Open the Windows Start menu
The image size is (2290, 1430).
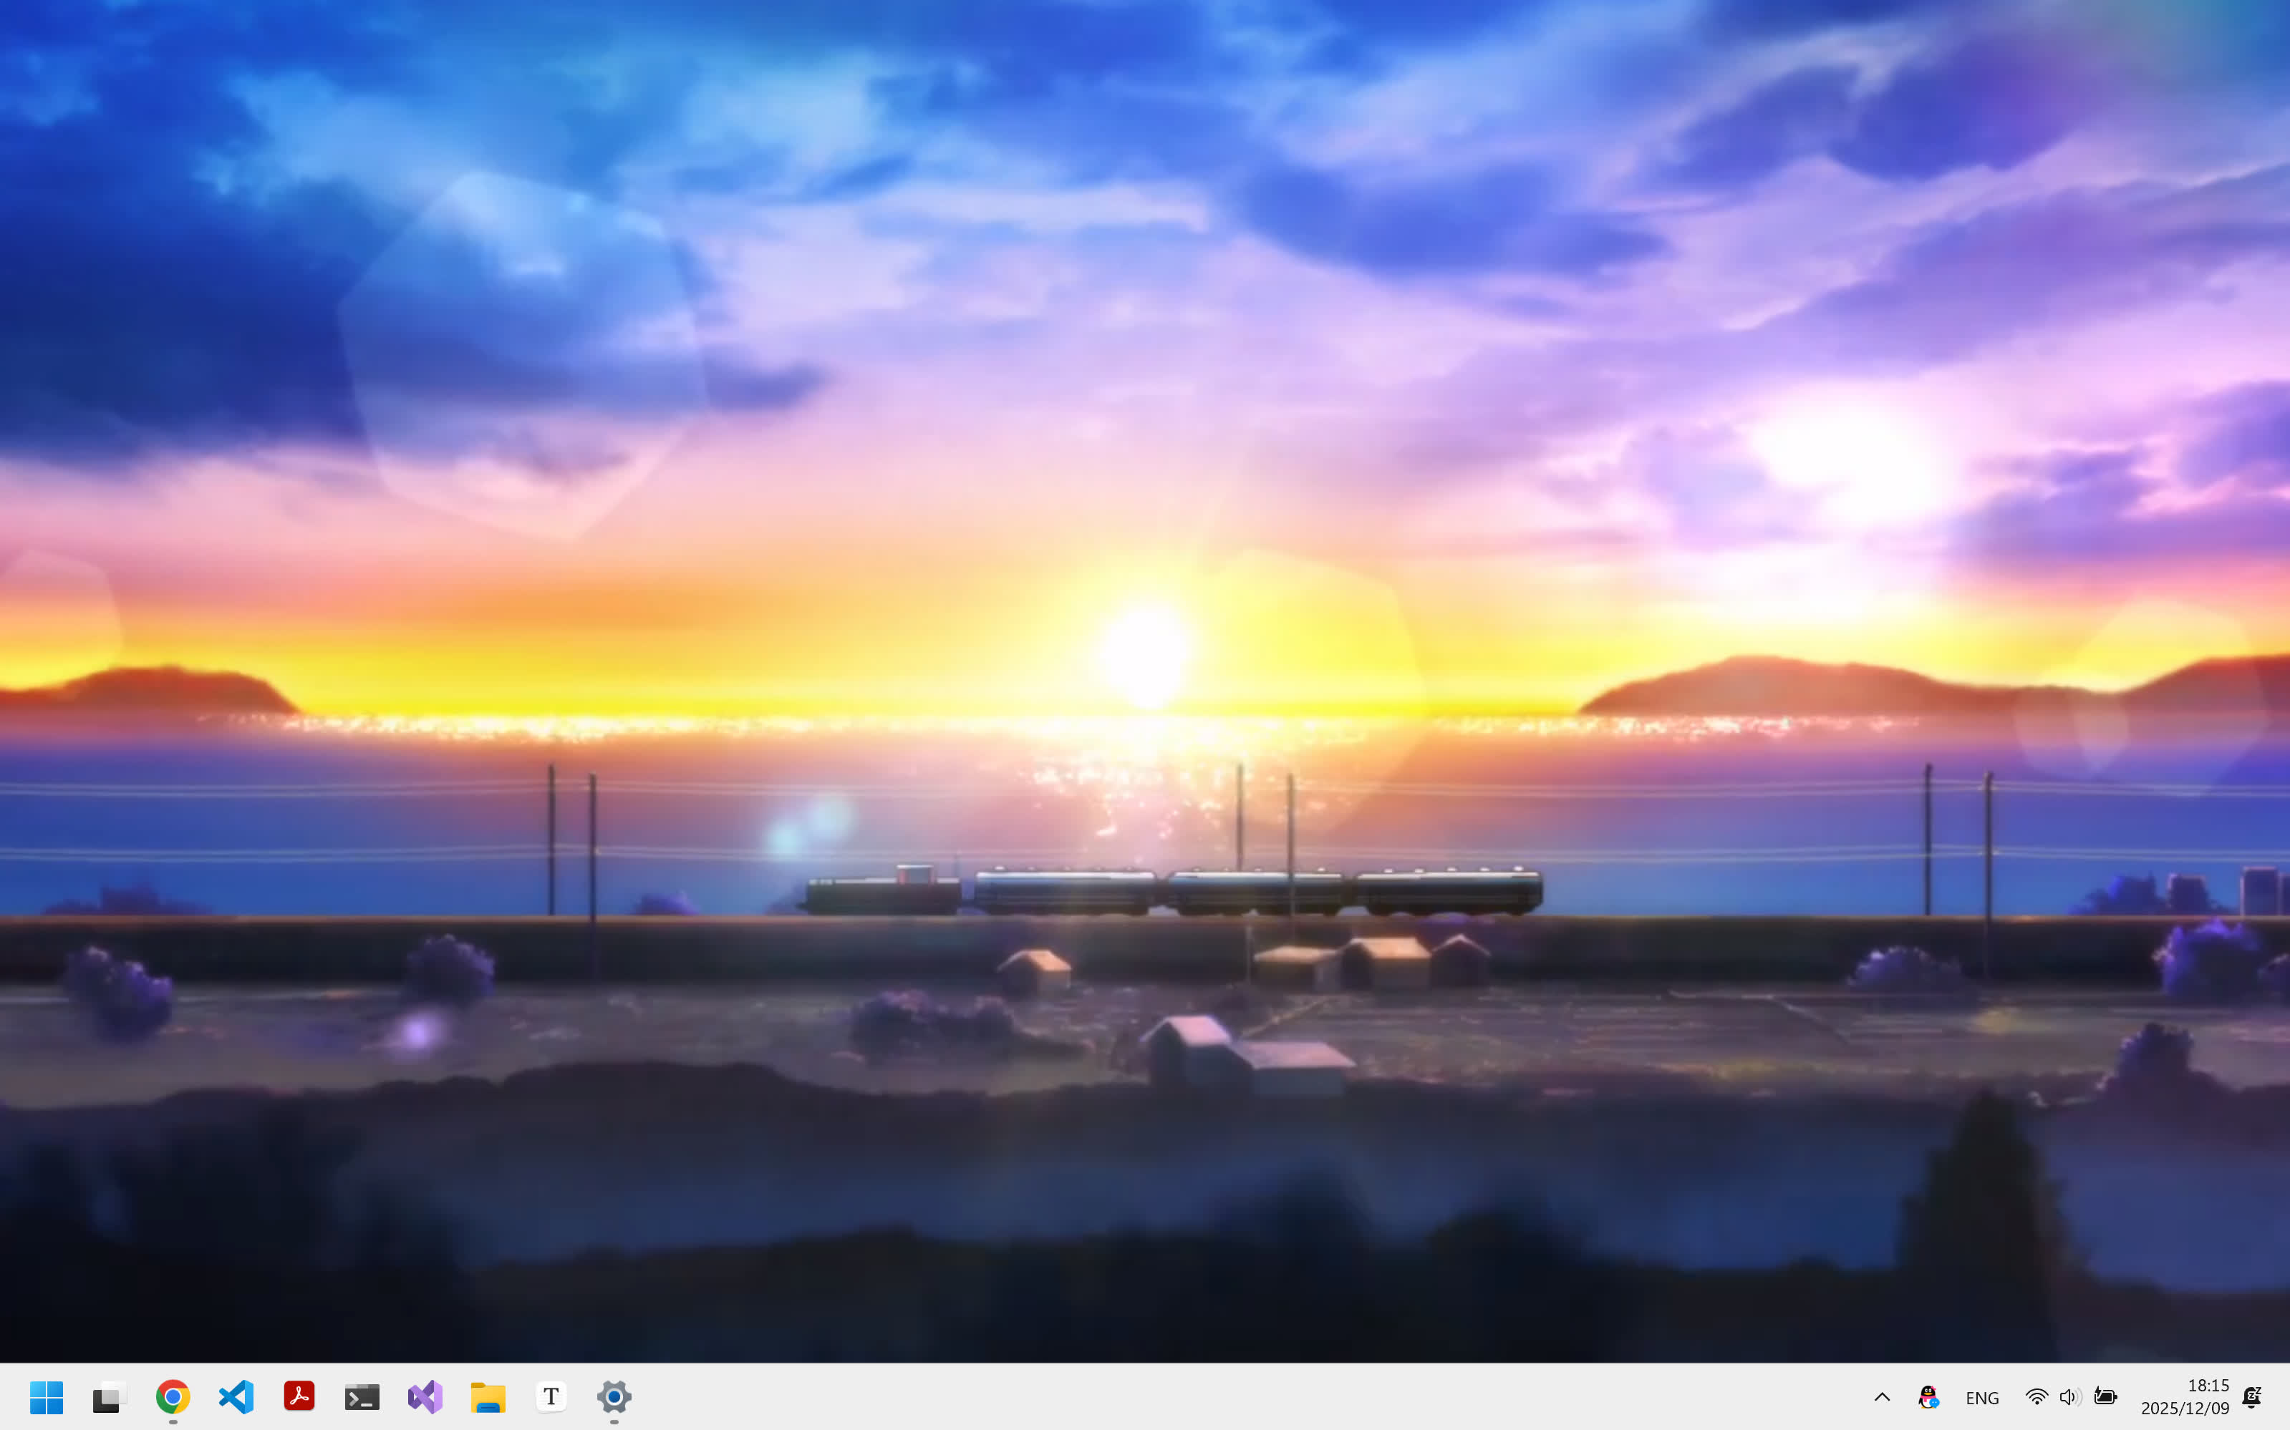click(x=45, y=1397)
